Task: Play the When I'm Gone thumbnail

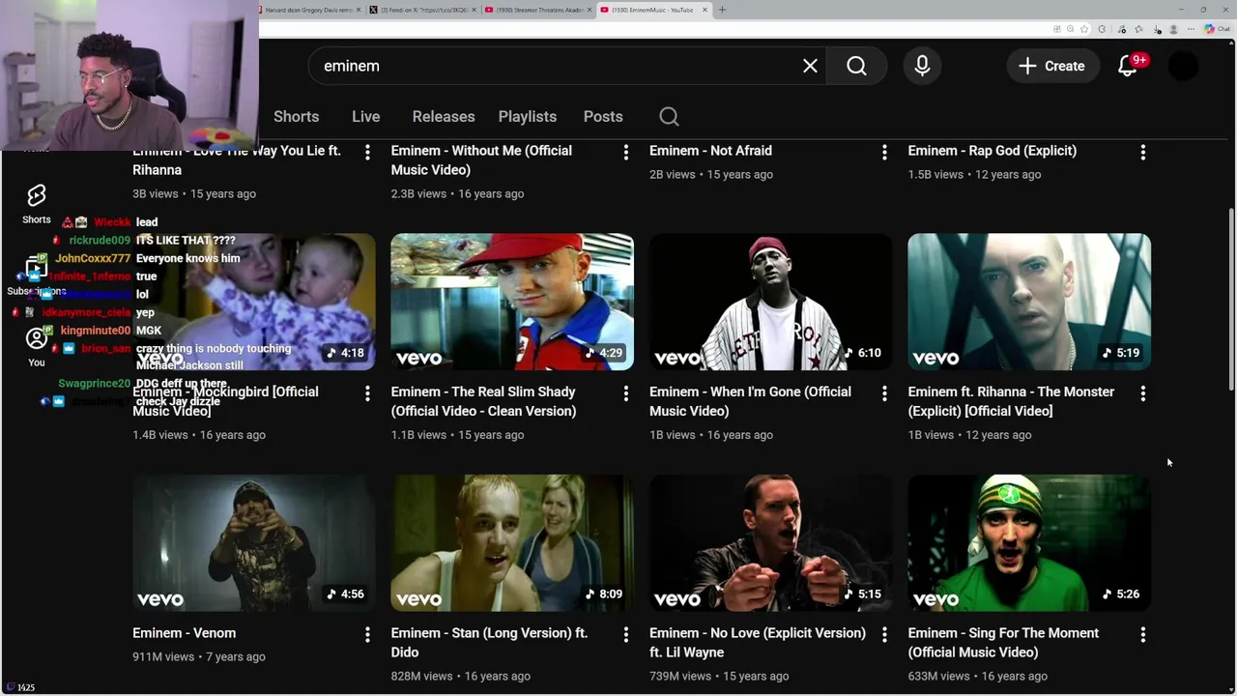Action: pyautogui.click(x=771, y=302)
